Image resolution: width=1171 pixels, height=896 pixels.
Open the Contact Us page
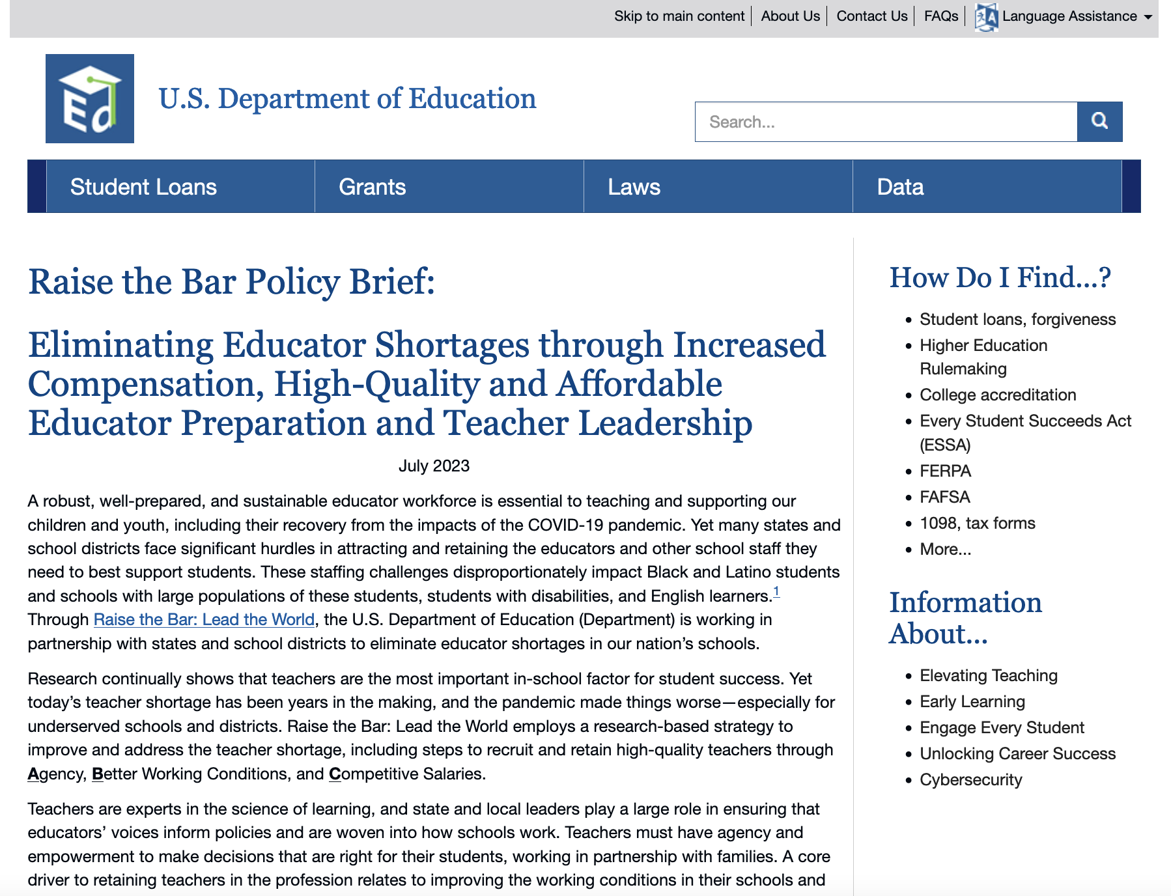[x=872, y=16]
